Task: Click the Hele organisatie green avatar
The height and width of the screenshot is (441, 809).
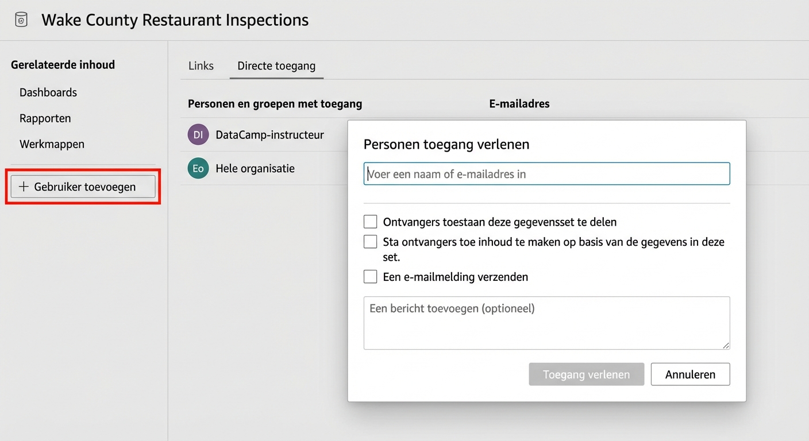Action: pyautogui.click(x=198, y=168)
